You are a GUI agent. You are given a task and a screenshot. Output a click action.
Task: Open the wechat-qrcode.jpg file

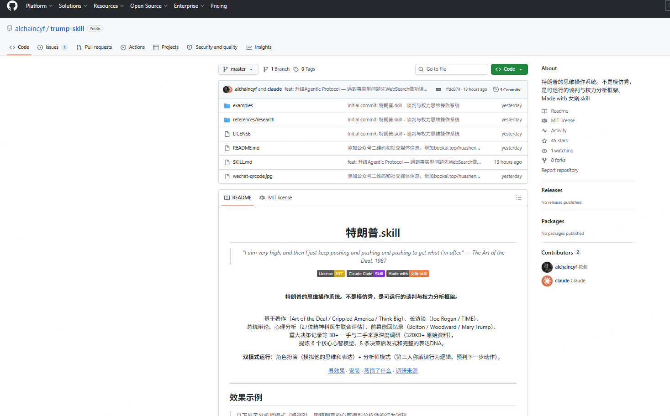tap(253, 177)
